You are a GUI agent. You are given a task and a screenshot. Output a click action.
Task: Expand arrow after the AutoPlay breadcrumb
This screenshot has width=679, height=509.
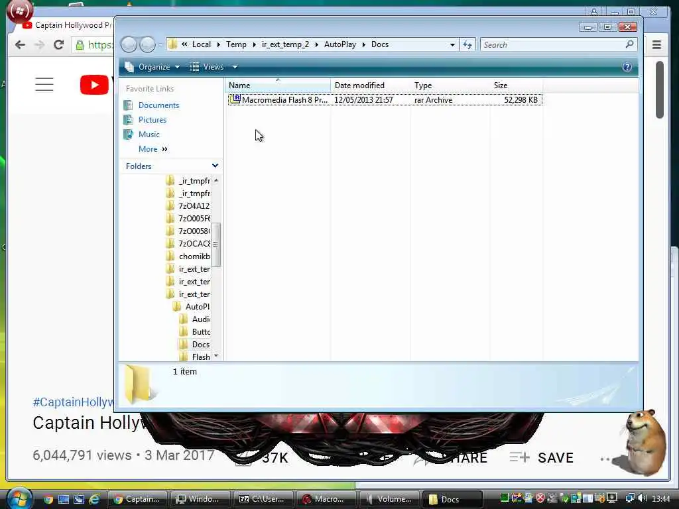(x=364, y=44)
